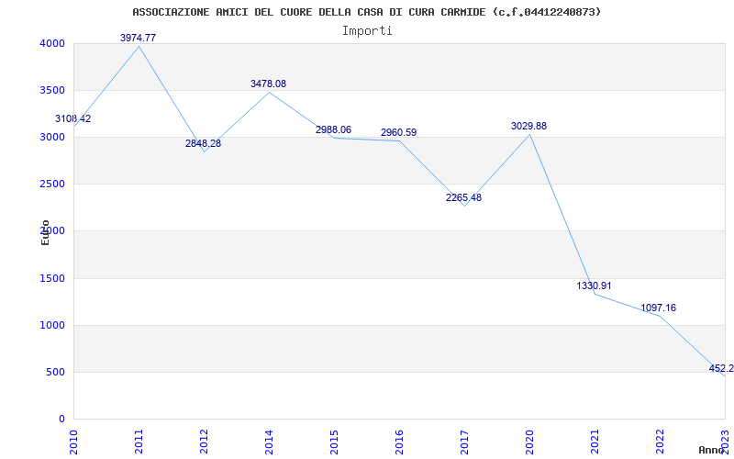Click the 2021 year label
The image size is (734, 459).
click(594, 442)
